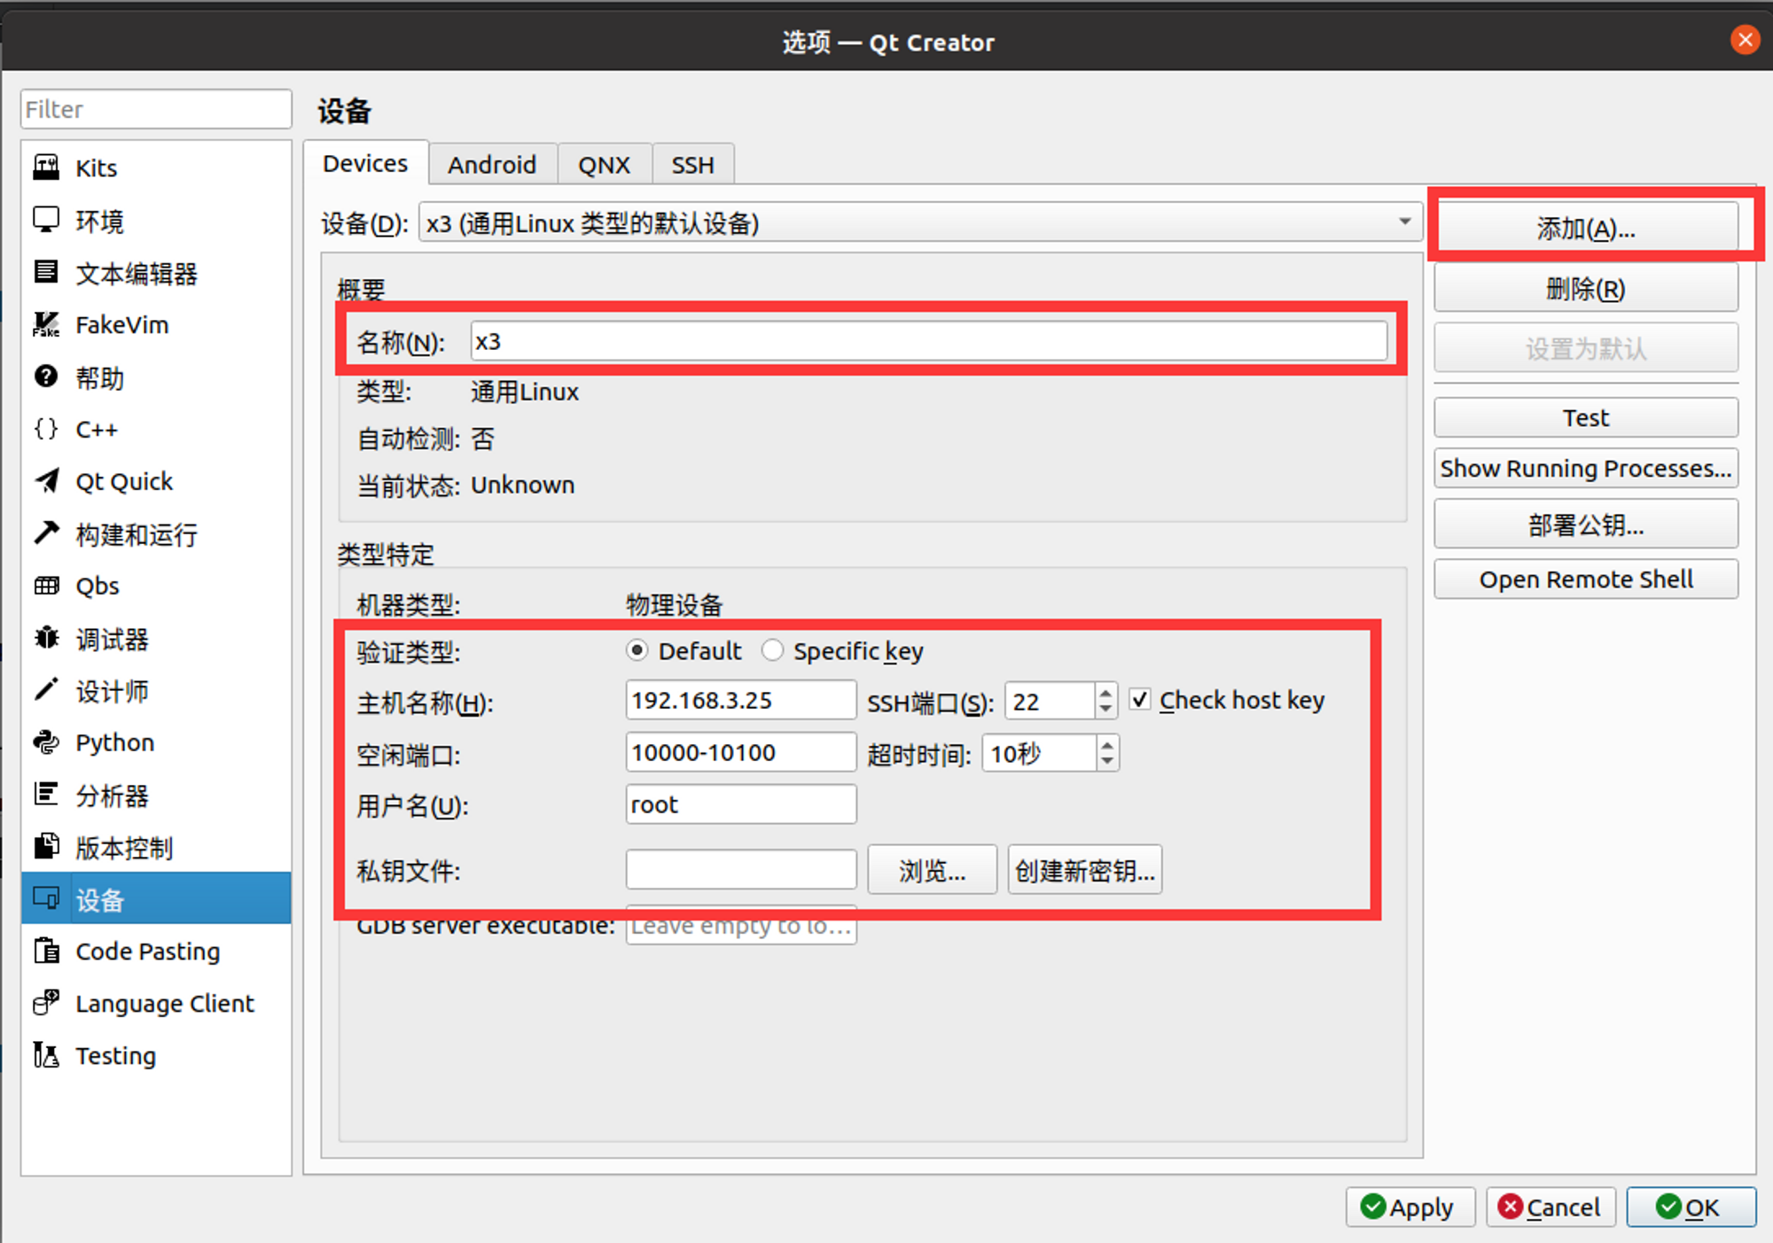Click the SSH port field showing 22
The width and height of the screenshot is (1773, 1243).
point(1051,701)
